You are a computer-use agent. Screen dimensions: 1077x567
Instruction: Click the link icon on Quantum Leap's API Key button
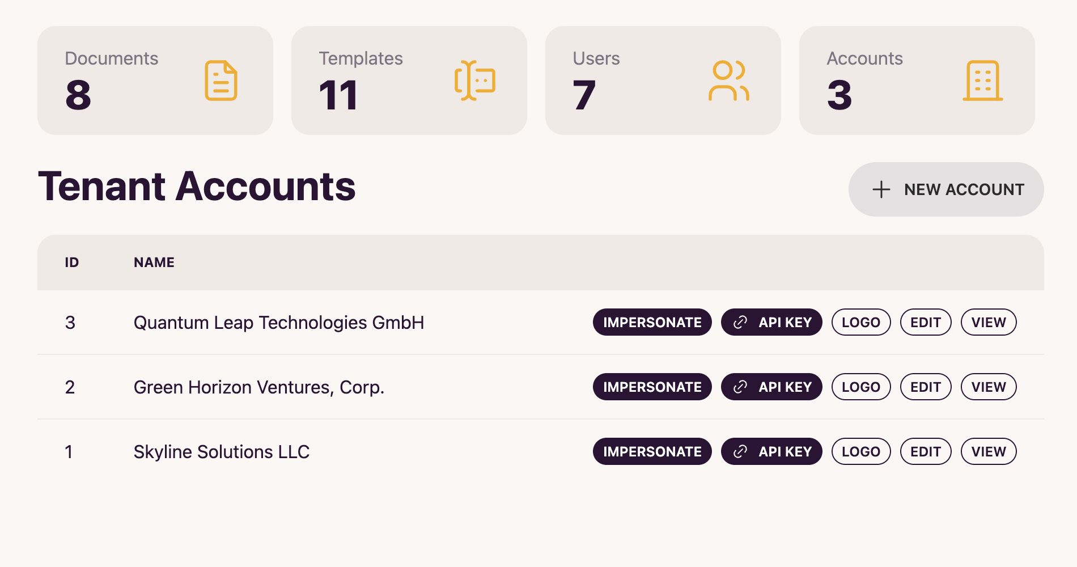tap(740, 323)
